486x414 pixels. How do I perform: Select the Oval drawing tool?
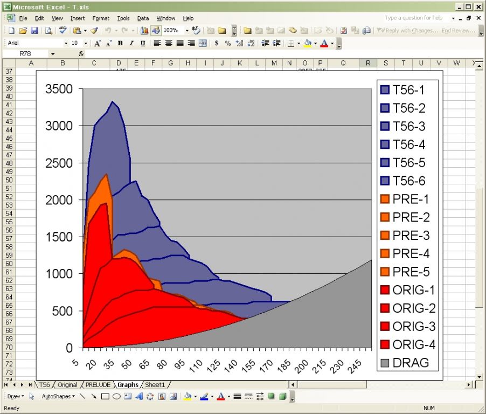coord(116,397)
